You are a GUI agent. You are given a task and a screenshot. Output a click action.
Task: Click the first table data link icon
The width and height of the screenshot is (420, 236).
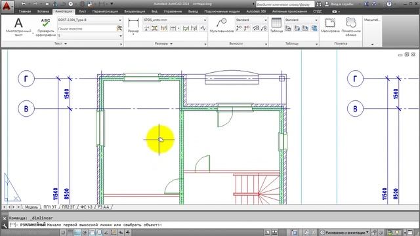[288, 28]
